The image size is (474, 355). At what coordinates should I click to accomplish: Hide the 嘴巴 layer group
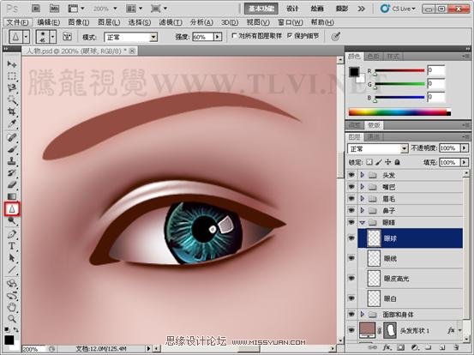351,187
